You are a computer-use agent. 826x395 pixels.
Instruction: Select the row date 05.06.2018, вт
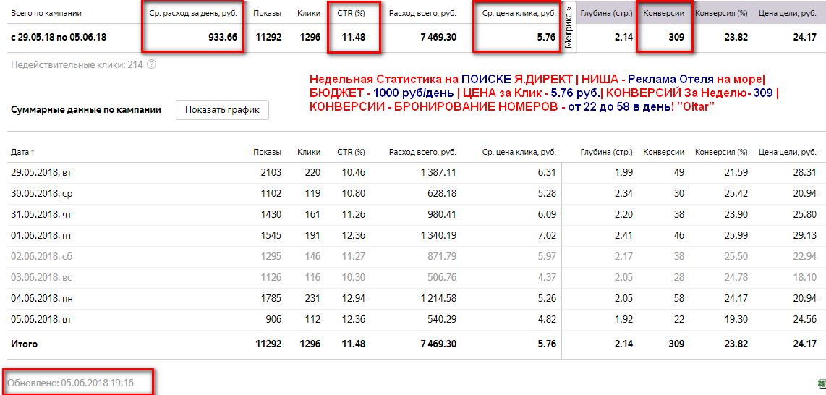[40, 320]
